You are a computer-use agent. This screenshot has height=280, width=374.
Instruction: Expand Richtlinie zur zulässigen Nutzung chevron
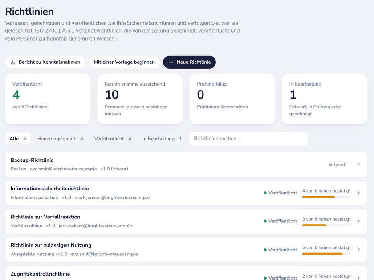358,249
